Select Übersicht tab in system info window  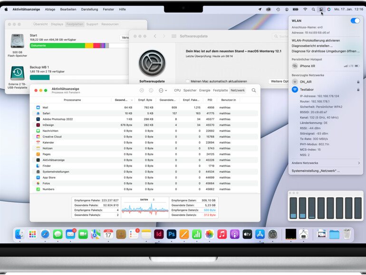[x=40, y=24]
